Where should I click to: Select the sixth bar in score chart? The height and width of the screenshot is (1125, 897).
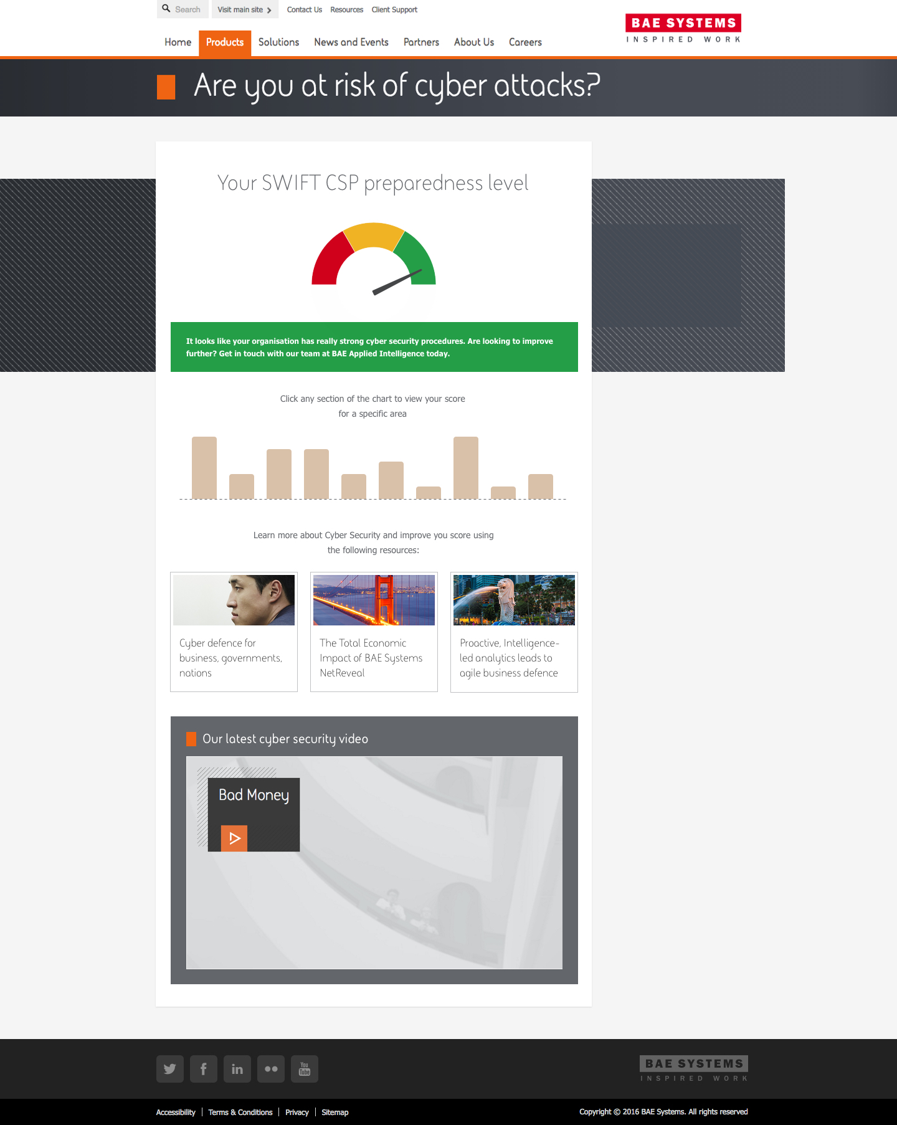point(391,480)
